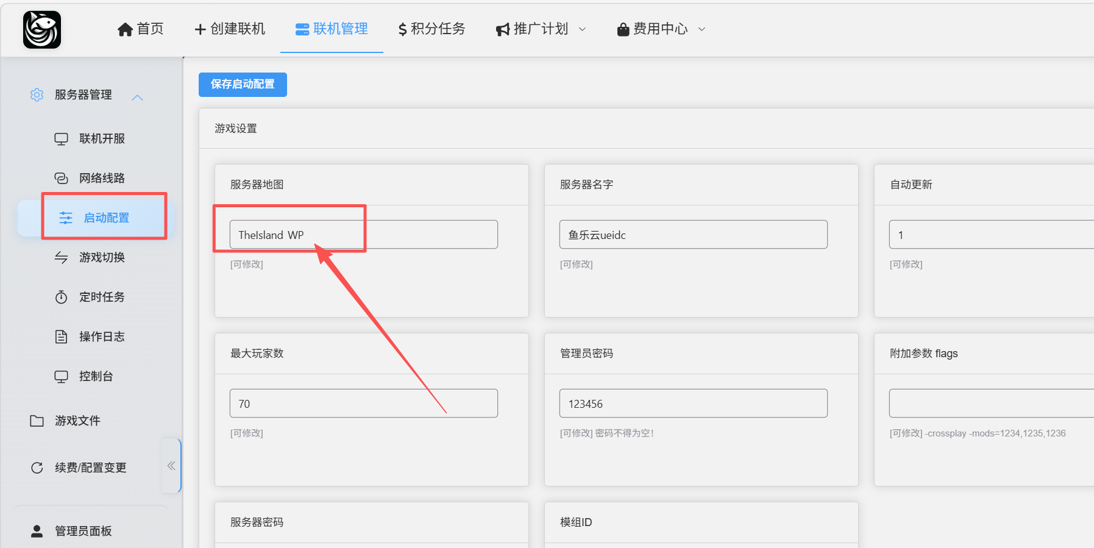Click the 游戏切换 swap arrows icon

coord(62,257)
